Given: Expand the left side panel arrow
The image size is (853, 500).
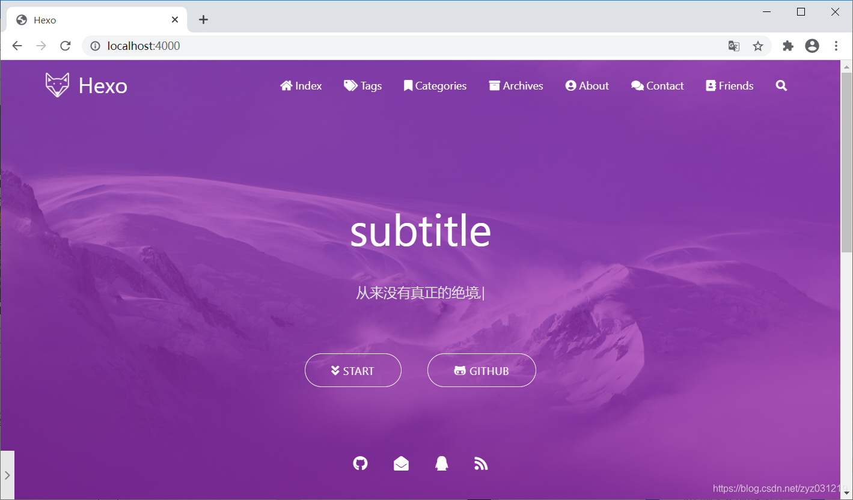Looking at the screenshot, I should click(x=7, y=475).
